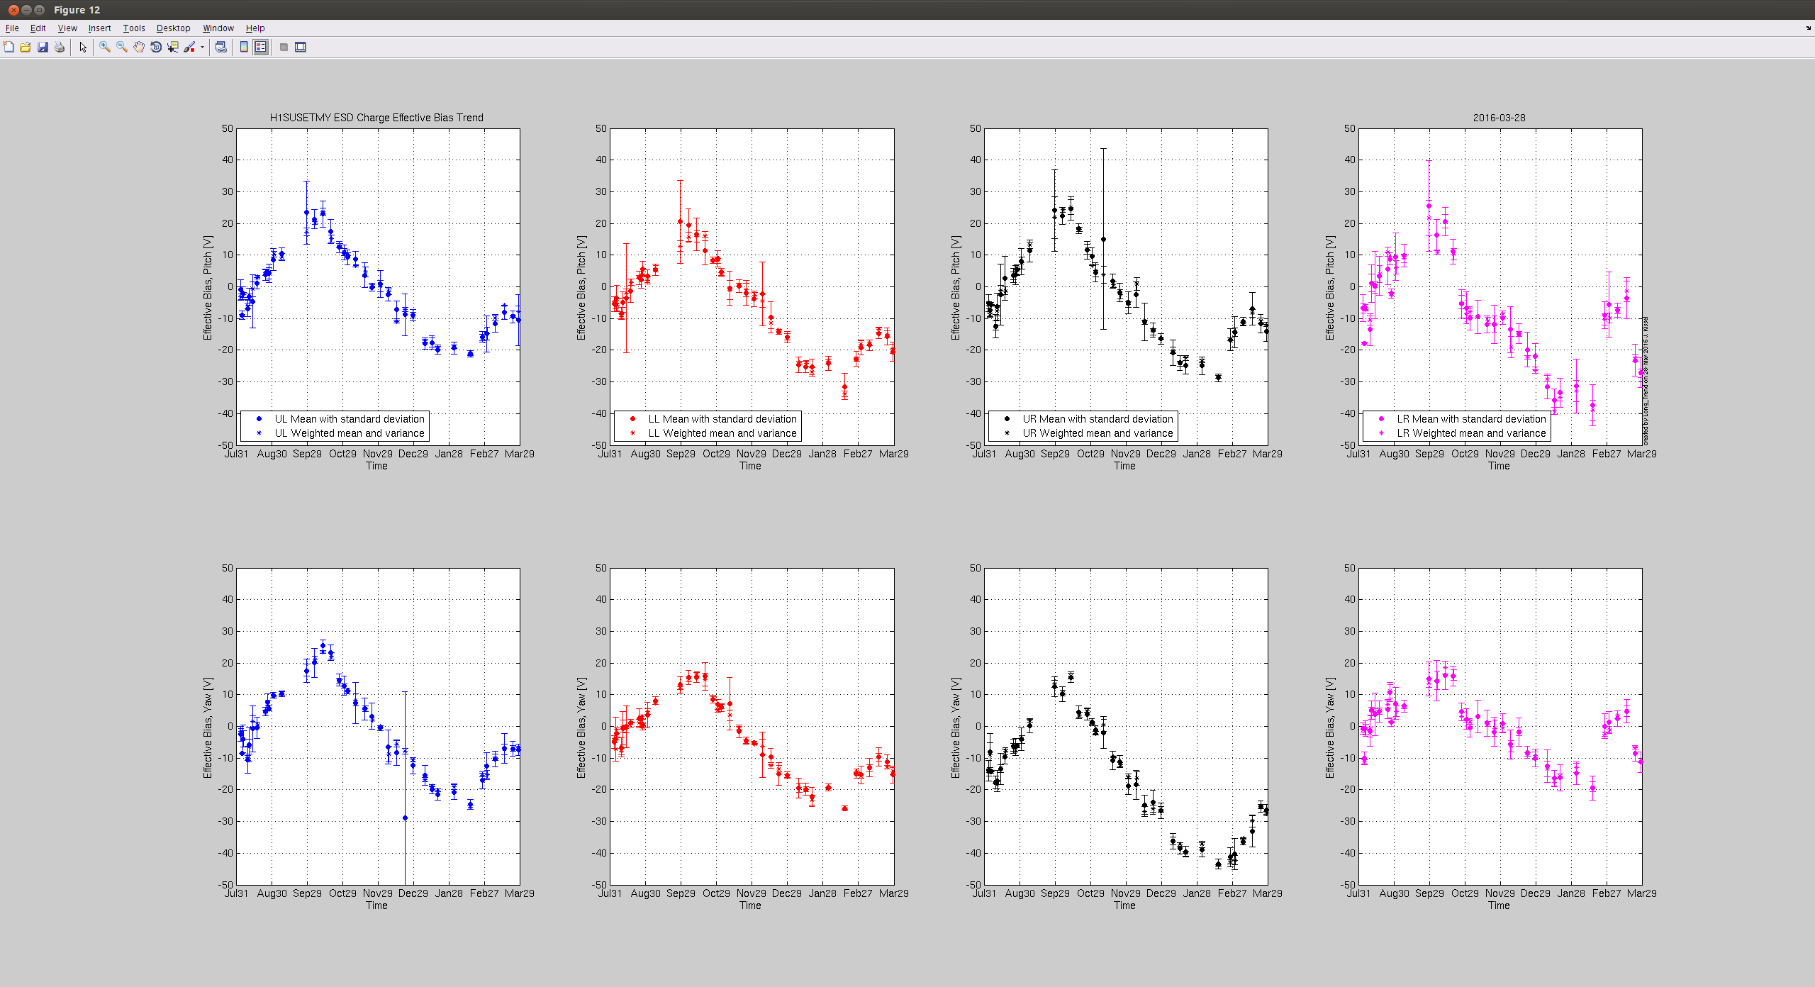Insert a colorbar using toolbar icon
Image resolution: width=1815 pixels, height=987 pixels.
point(244,47)
